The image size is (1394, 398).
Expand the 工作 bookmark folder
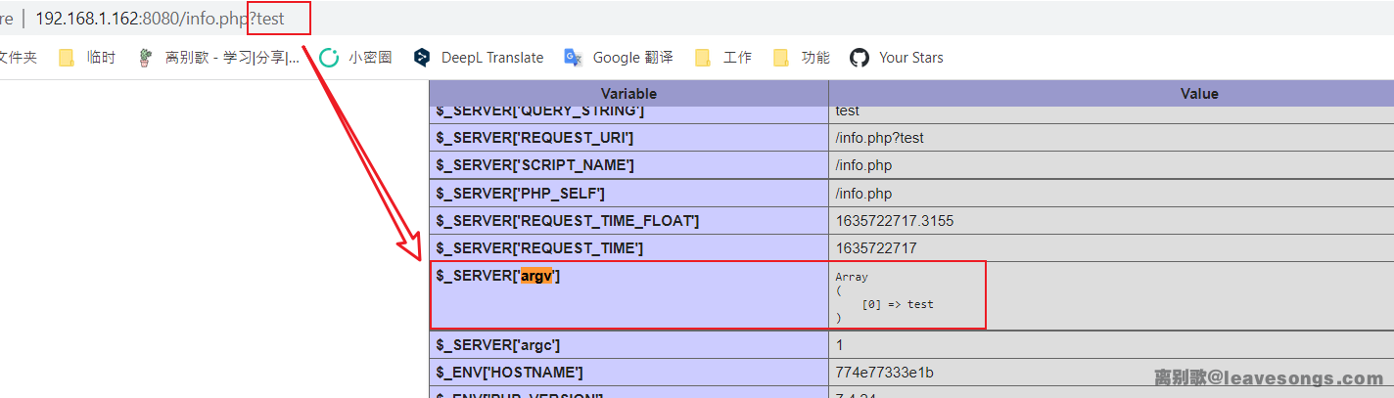click(724, 58)
